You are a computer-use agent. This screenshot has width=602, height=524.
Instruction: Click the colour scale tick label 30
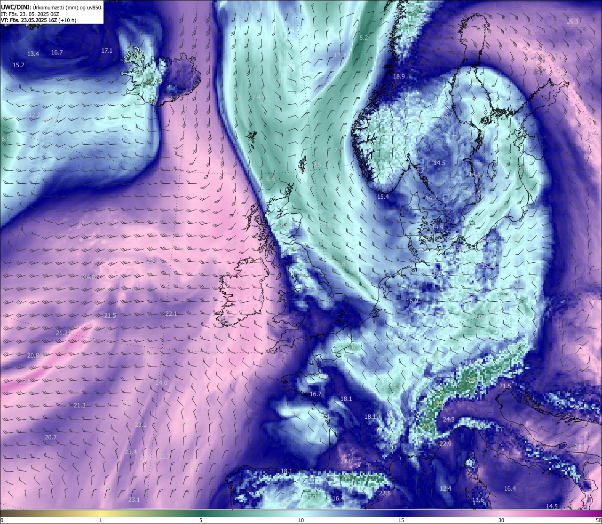click(x=501, y=520)
